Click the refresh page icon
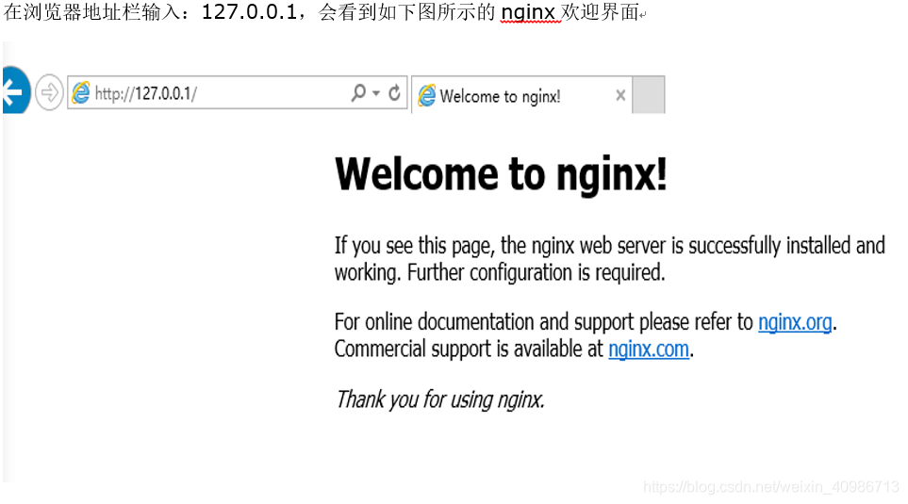This screenshot has width=908, height=504. click(394, 92)
